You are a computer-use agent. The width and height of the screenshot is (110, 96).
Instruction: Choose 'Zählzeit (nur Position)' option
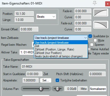point(61,53)
